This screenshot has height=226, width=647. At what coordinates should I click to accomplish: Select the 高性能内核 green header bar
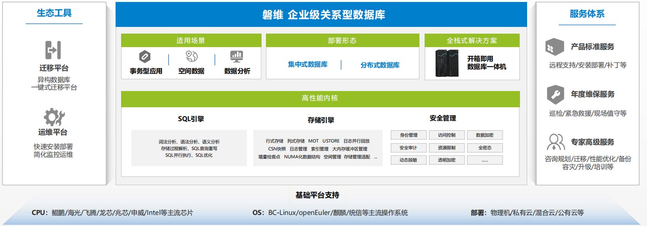pyautogui.click(x=320, y=98)
